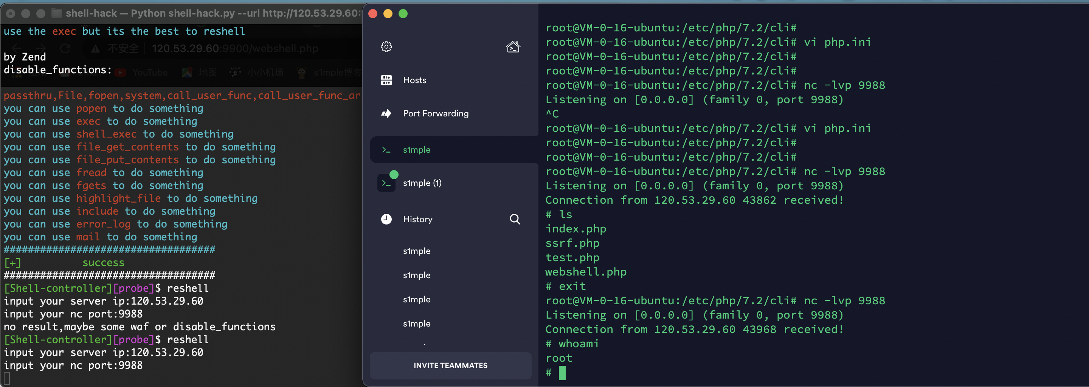The height and width of the screenshot is (387, 1089).
Task: Click the folder icon in shell-hack title bar
Action: tap(57, 13)
